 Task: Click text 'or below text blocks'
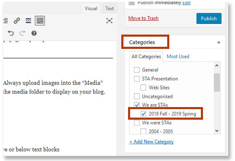(x=34, y=149)
